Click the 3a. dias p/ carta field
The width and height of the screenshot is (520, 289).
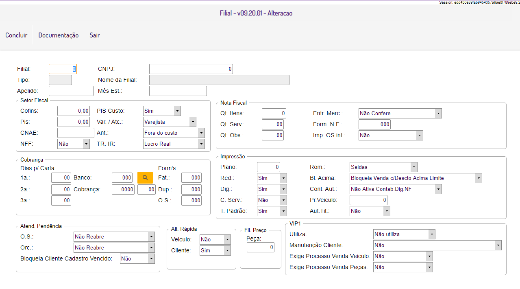point(61,200)
